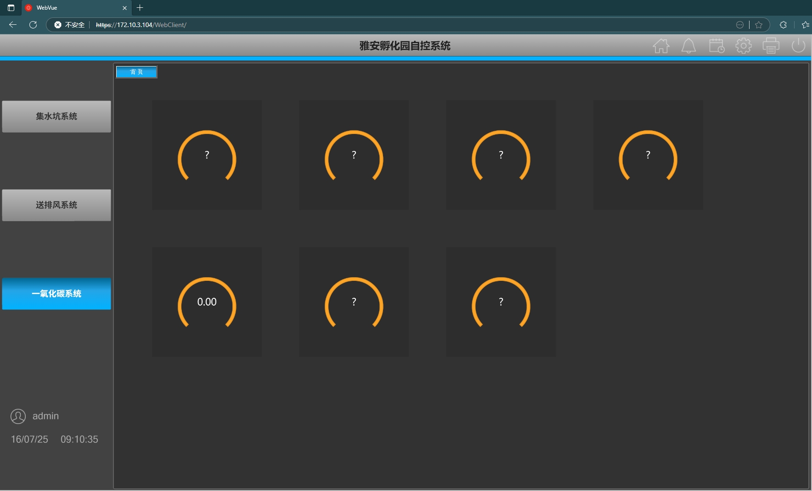812x491 pixels.
Task: Click the power logout icon
Action: click(x=798, y=46)
